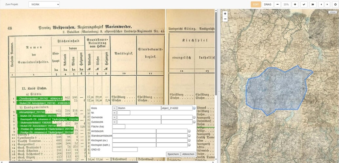
Task: Select the Christburg green annotation entry
Action: tap(40, 99)
